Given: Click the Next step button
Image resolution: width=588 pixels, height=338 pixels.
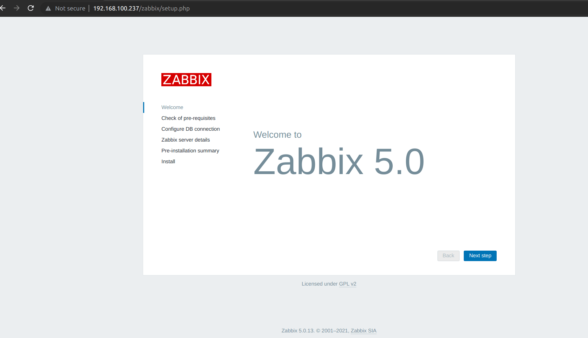Looking at the screenshot, I should pyautogui.click(x=480, y=256).
